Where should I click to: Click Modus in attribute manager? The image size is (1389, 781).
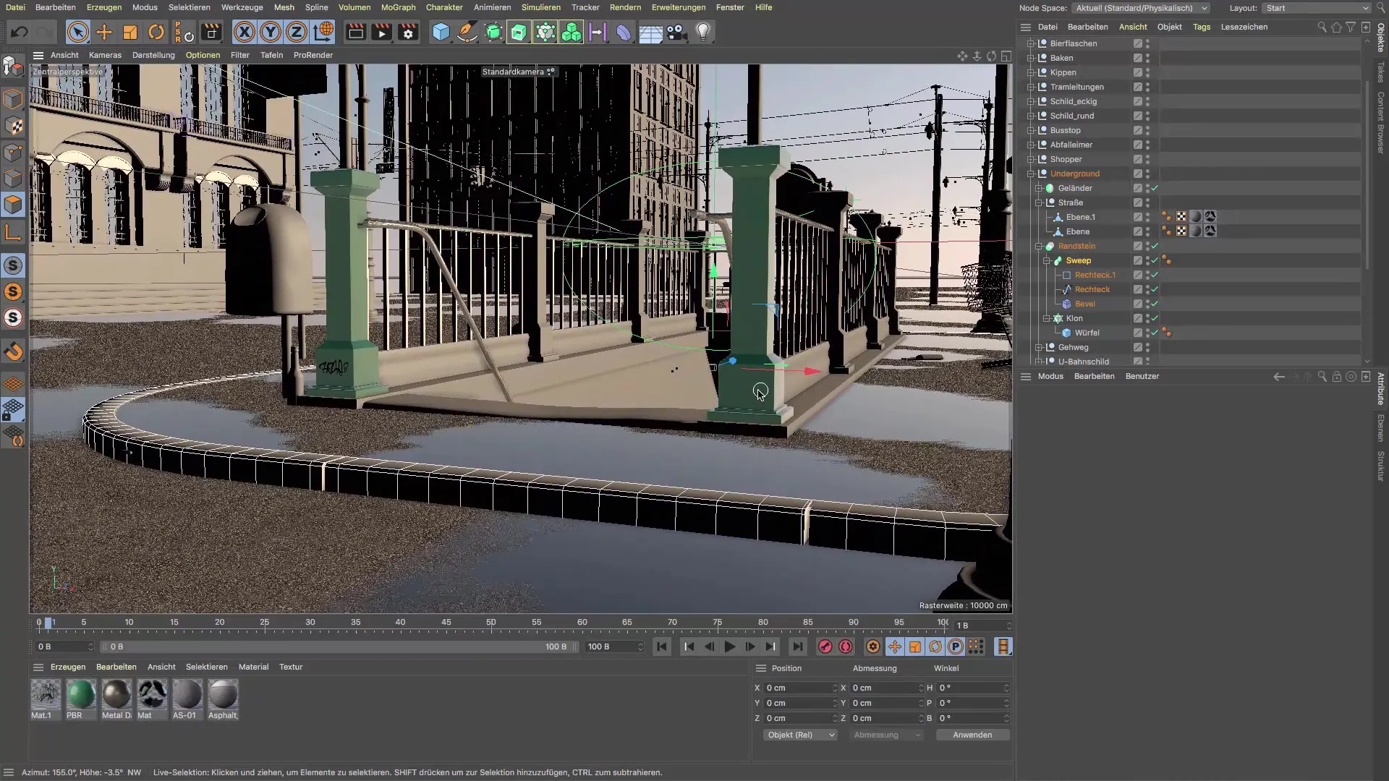(x=1050, y=376)
